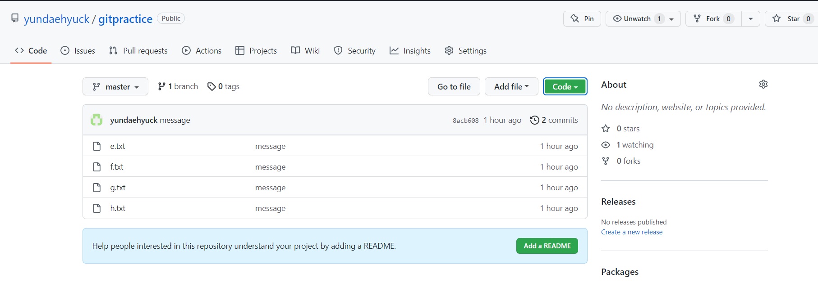This screenshot has width=818, height=287.
Task: Open the yundaehyuck author link in commit bar
Action: [x=134, y=120]
